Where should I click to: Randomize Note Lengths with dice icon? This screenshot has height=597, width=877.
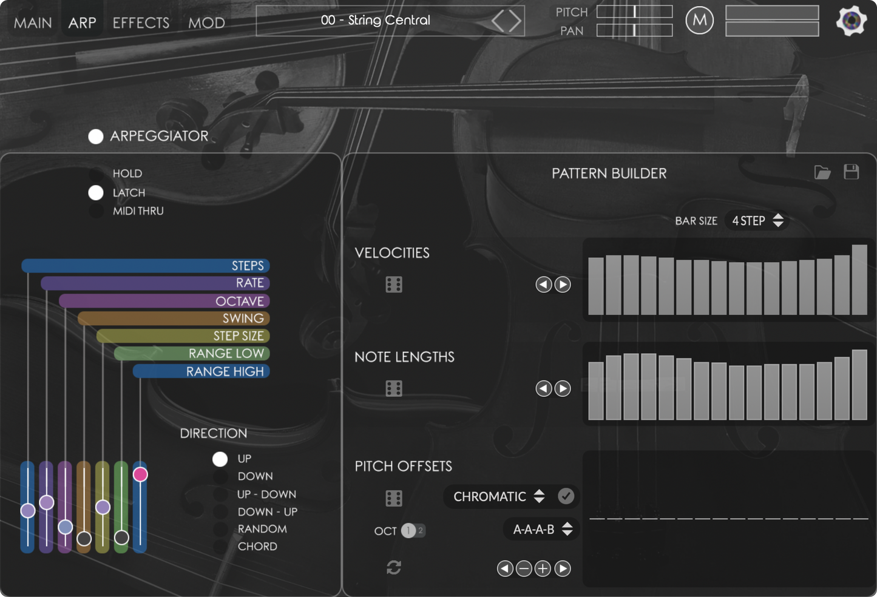pyautogui.click(x=394, y=389)
